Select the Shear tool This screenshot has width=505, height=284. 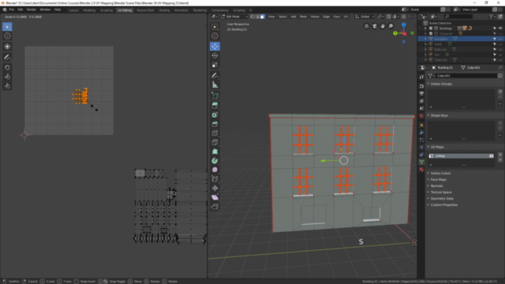[215, 197]
